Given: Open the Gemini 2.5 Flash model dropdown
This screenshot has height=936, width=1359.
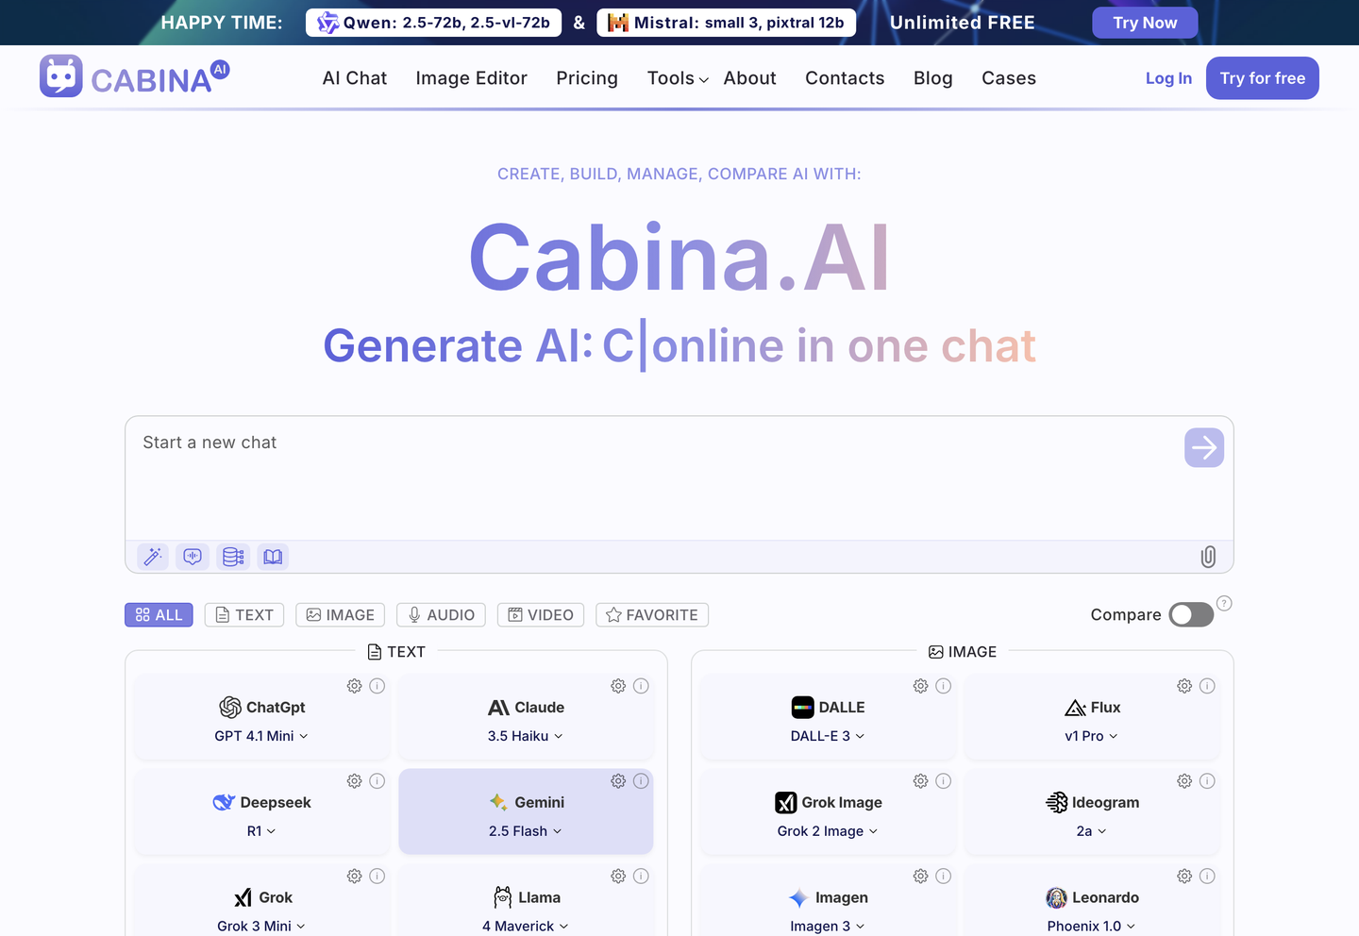Looking at the screenshot, I should coord(526,831).
